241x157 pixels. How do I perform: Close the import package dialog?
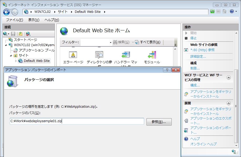[176, 70]
